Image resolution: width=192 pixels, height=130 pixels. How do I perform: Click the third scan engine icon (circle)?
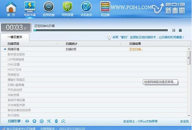42,121
